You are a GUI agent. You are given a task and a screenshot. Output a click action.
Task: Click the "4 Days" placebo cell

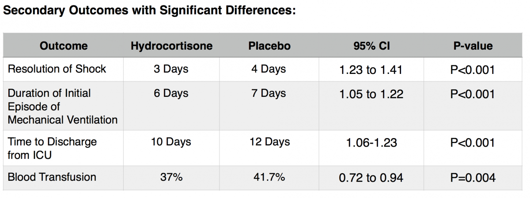(x=269, y=69)
